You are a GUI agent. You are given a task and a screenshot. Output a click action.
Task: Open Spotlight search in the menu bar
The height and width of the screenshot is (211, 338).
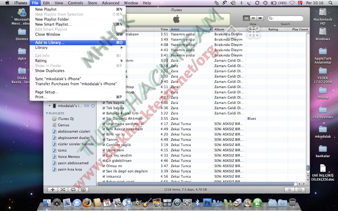pos(331,3)
